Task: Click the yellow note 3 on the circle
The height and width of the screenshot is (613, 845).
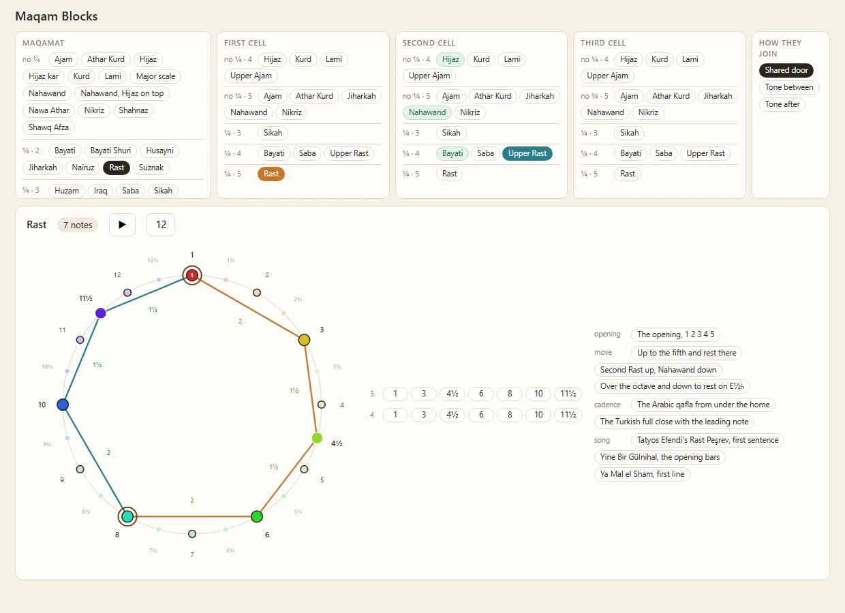Action: pyautogui.click(x=304, y=340)
